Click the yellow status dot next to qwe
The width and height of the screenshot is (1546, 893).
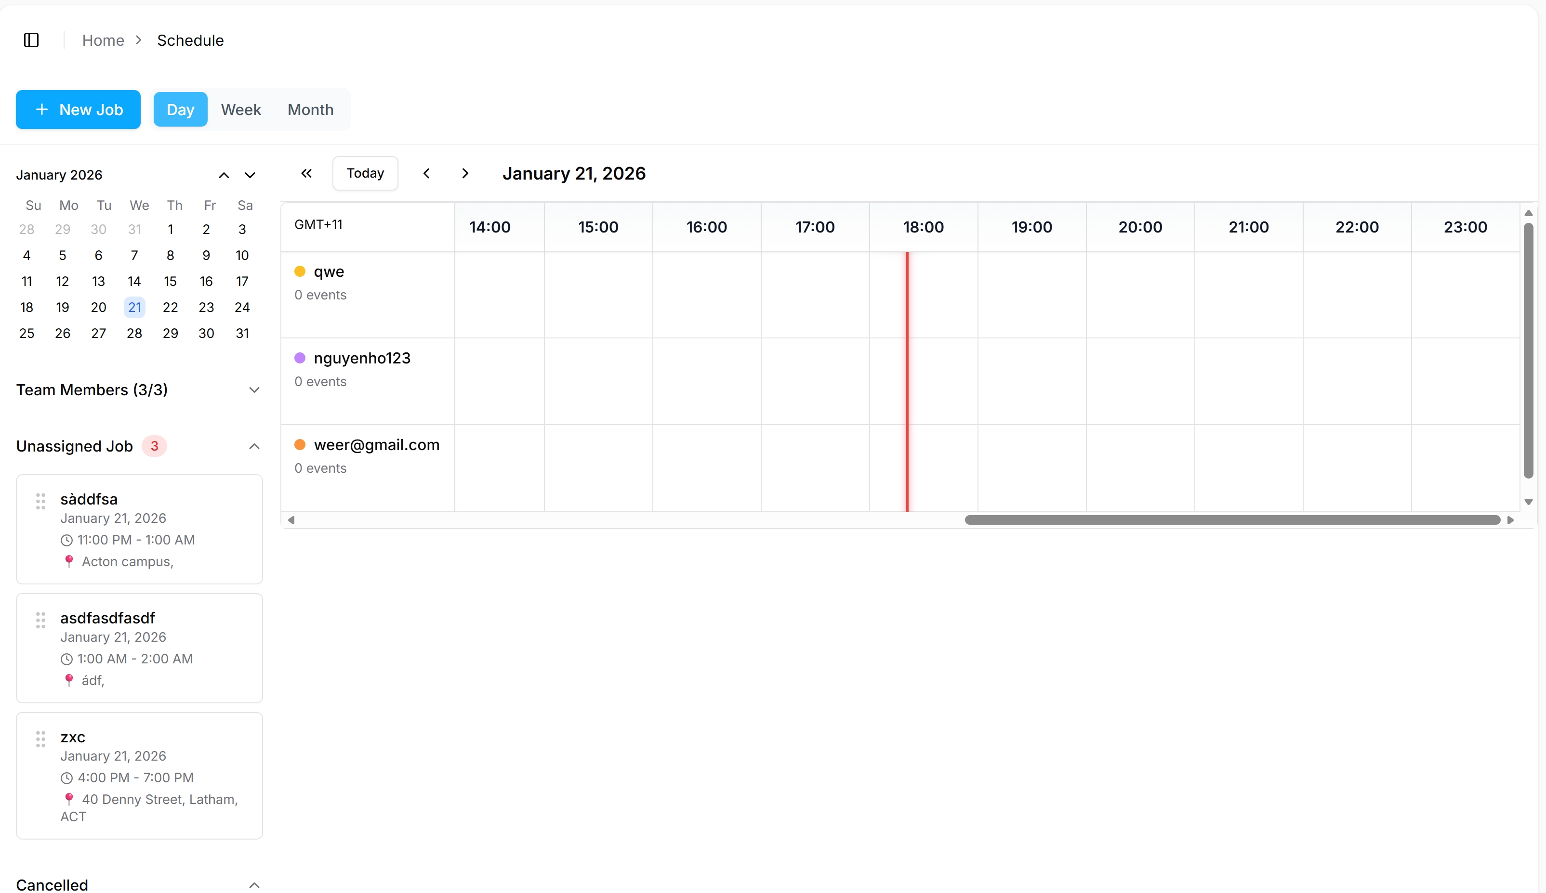tap(301, 271)
